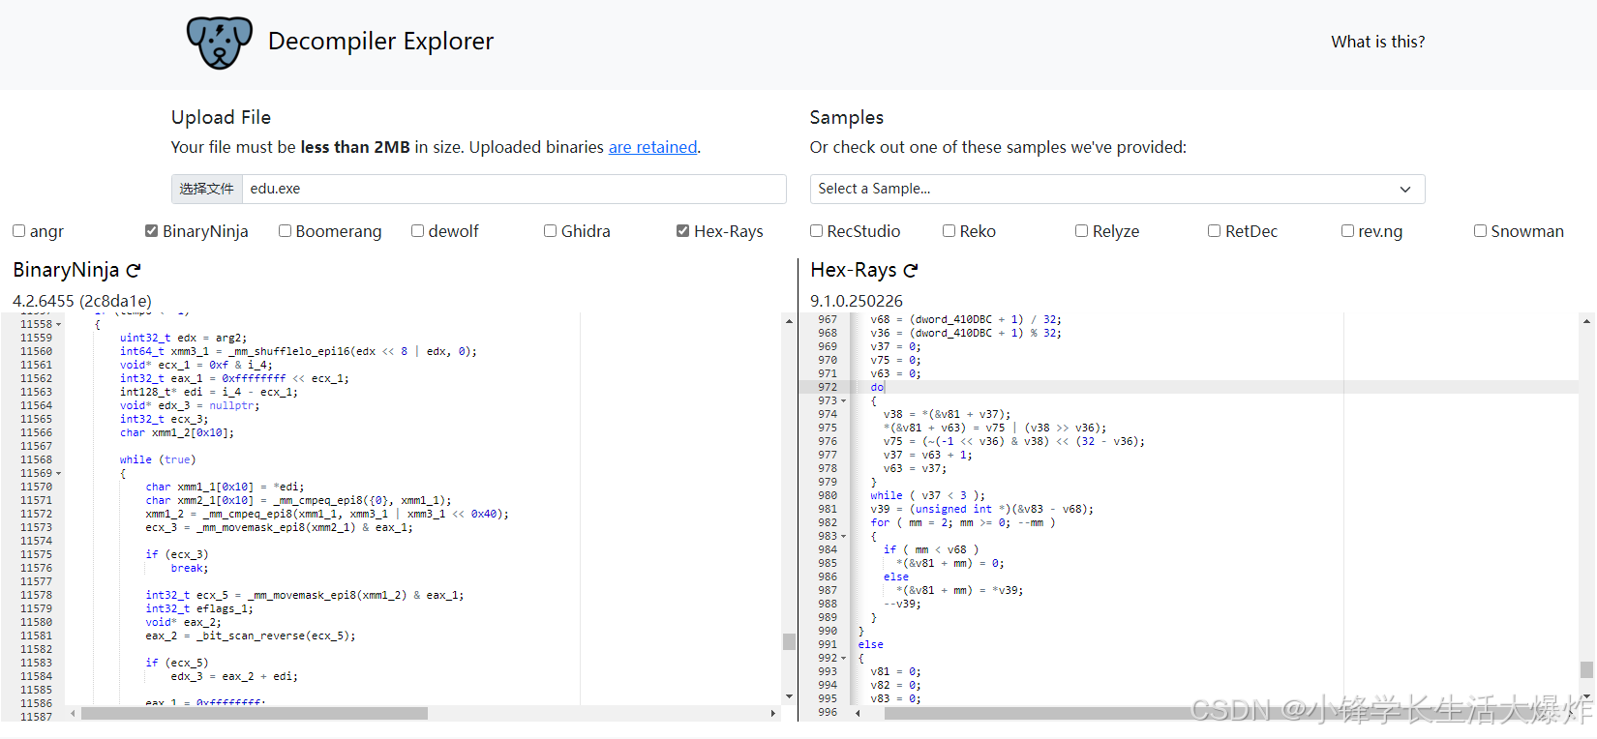Reload the BinaryNinja decompilation with refresh icon
Image resolution: width=1597 pixels, height=739 pixels.
pyautogui.click(x=134, y=270)
